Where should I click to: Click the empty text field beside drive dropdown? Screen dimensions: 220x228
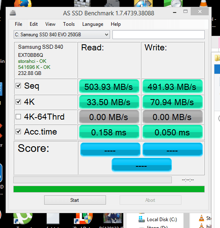[x=159, y=35]
